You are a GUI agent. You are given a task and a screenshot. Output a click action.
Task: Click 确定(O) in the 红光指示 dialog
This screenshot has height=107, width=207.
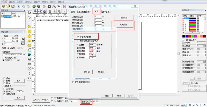coord(87,72)
